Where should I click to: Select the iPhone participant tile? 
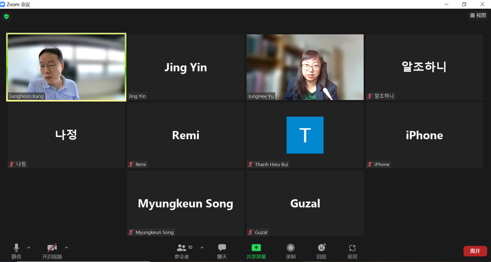[x=424, y=135]
